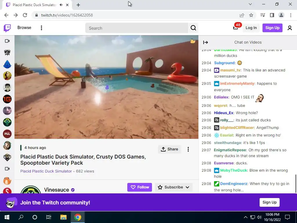Show hidden system tray icons
This screenshot has height=223, width=297.
[245, 217]
